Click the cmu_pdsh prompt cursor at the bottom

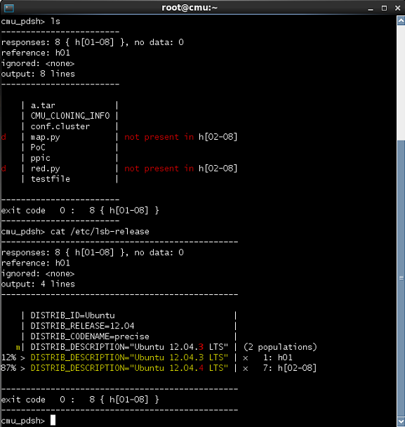pyautogui.click(x=53, y=420)
